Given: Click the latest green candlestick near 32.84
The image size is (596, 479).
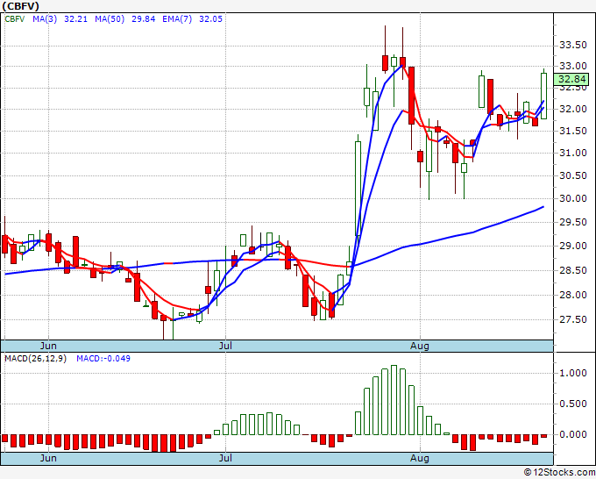Looking at the screenshot, I should pyautogui.click(x=543, y=96).
